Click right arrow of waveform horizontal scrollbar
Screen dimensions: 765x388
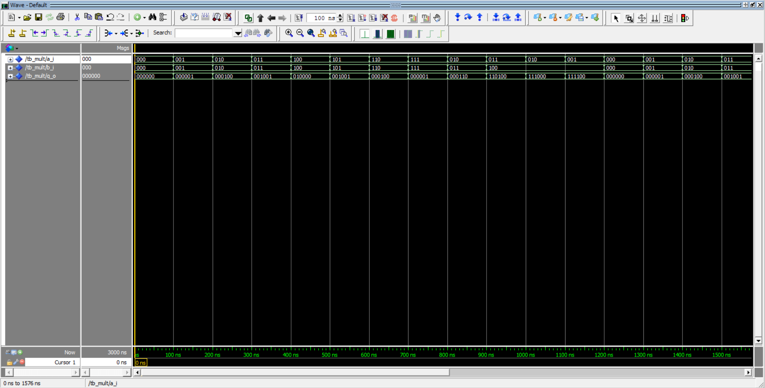(x=748, y=372)
